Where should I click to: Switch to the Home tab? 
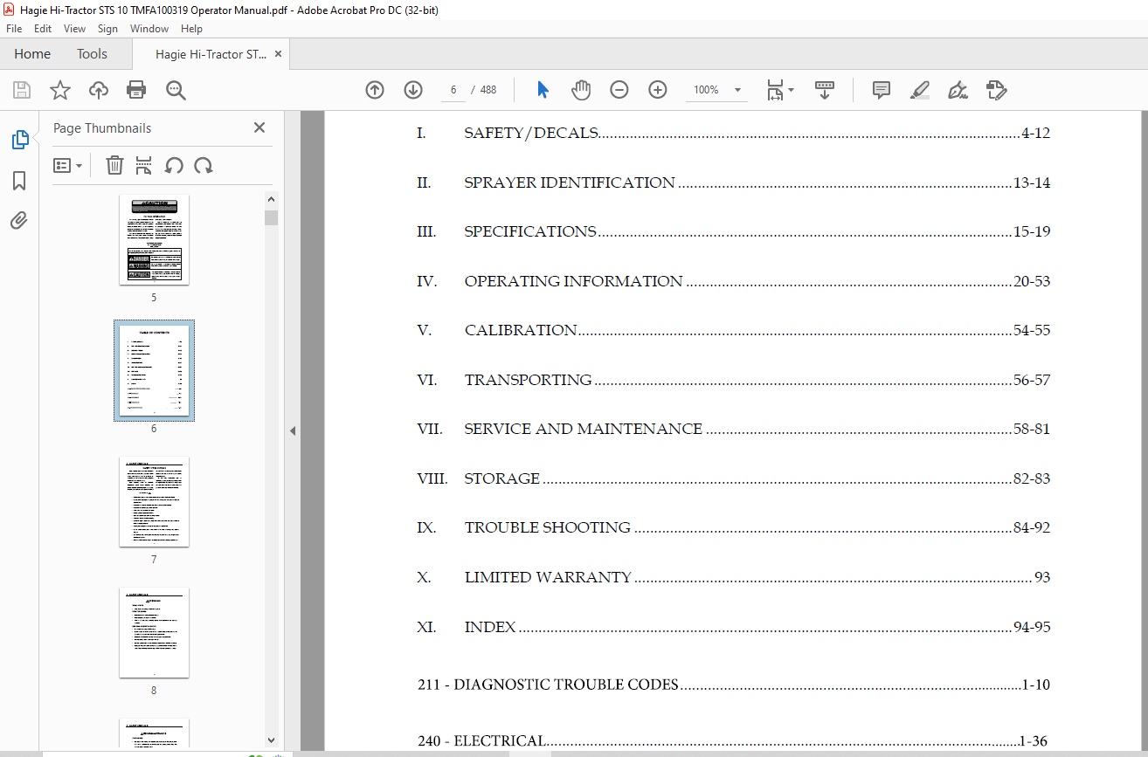click(x=32, y=54)
